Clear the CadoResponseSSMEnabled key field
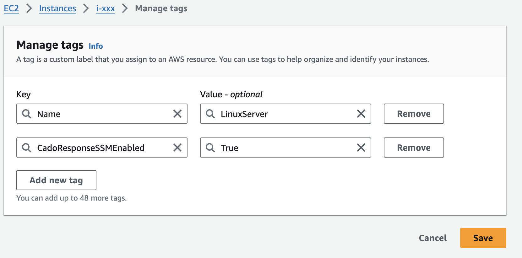 click(x=177, y=148)
